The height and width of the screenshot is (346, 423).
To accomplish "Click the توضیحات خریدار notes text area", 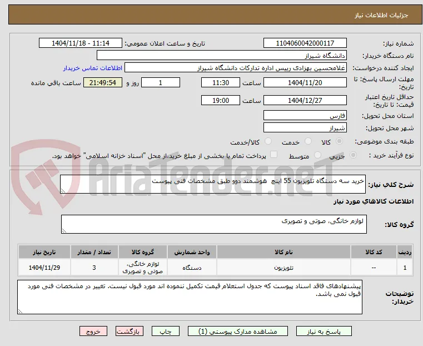I will point(190,297).
